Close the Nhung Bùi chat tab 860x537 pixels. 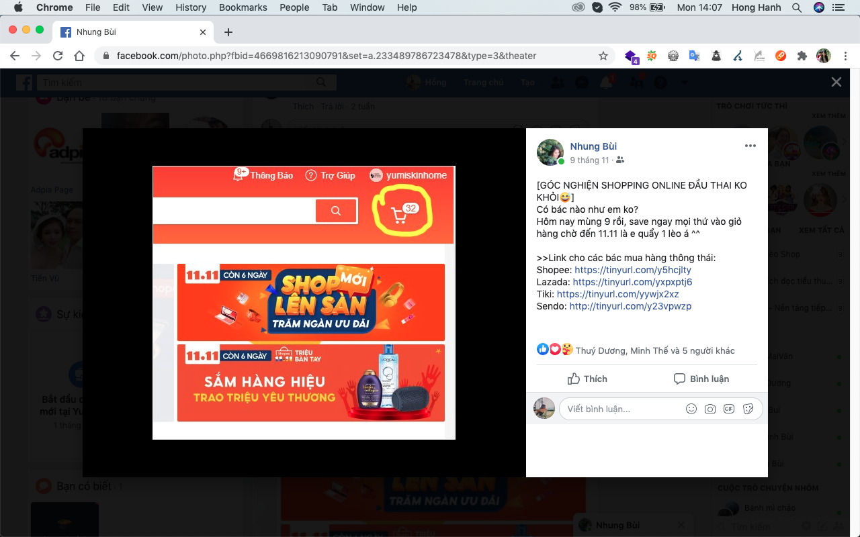[x=681, y=525]
